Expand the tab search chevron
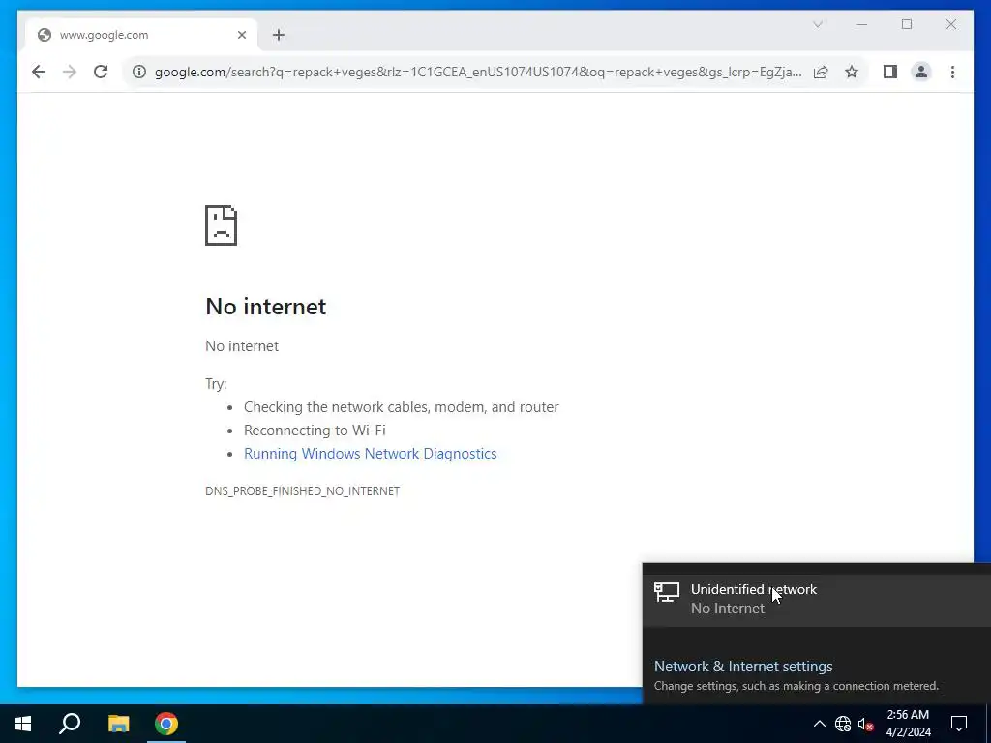The image size is (991, 743). pyautogui.click(x=817, y=24)
